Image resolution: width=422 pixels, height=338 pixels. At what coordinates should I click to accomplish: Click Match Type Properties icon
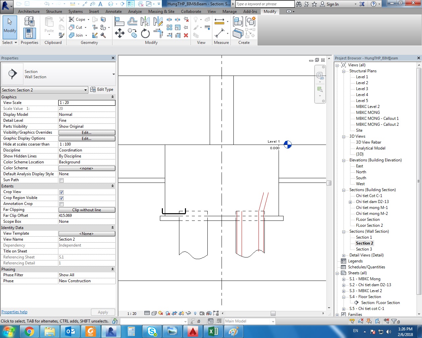tap(62, 35)
